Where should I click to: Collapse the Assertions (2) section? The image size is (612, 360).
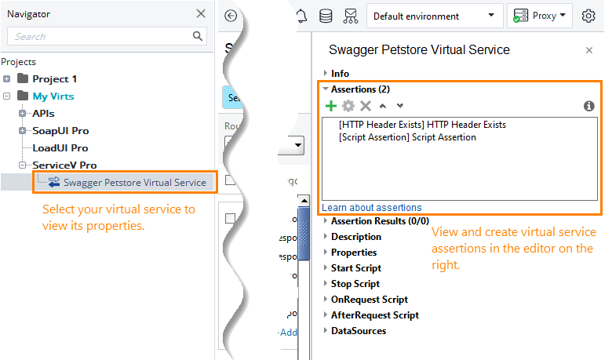[325, 89]
